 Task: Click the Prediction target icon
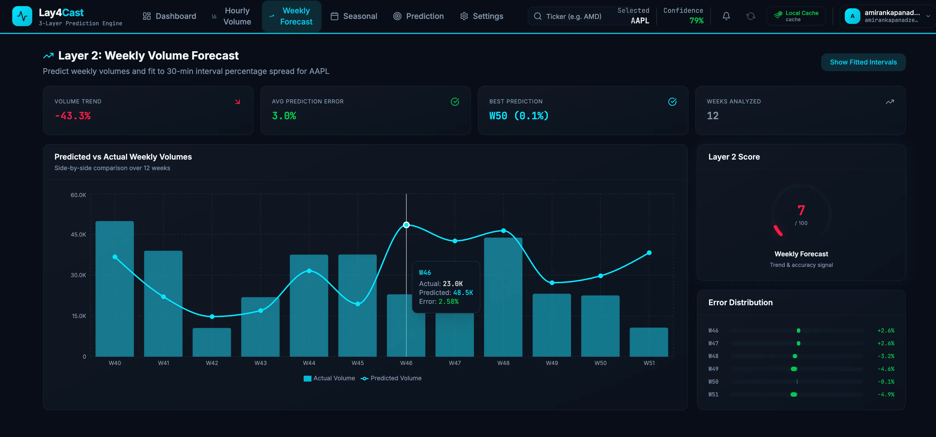point(397,16)
